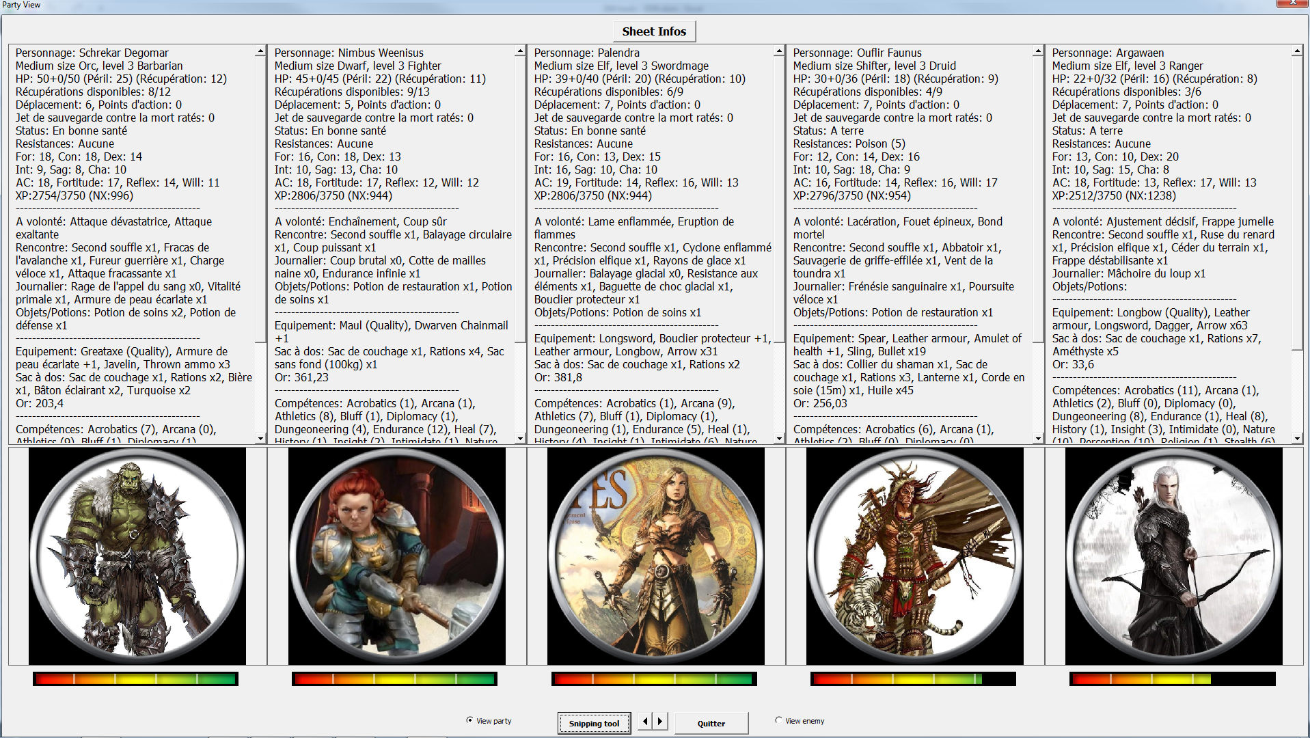
Task: Click 'Or: 256,03' gold value
Action: (820, 403)
